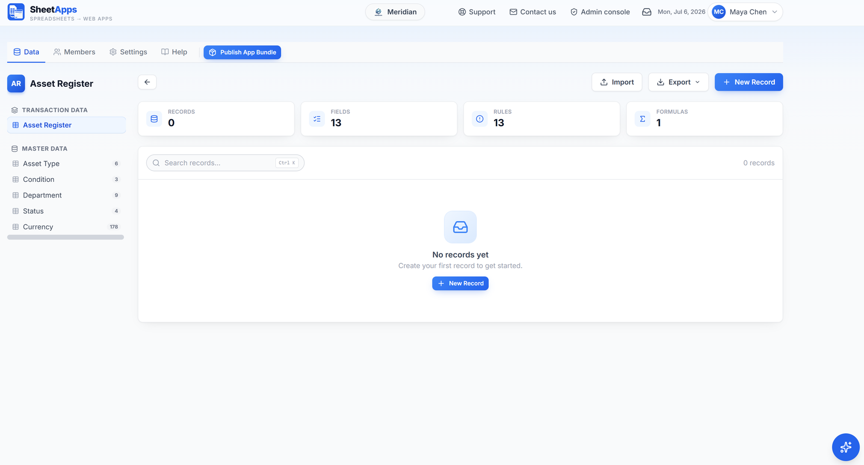Switch to the Help tab
Image resolution: width=864 pixels, height=465 pixels.
174,52
